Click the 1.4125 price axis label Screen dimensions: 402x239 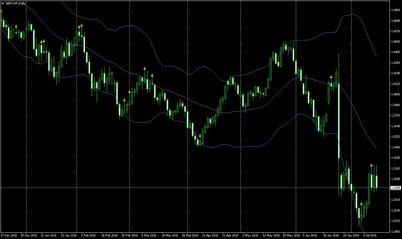(x=396, y=84)
